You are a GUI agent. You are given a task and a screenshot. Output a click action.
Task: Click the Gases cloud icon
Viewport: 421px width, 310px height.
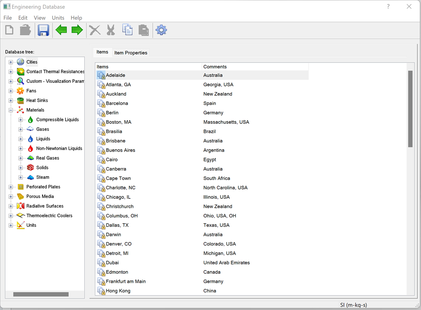tap(30, 129)
